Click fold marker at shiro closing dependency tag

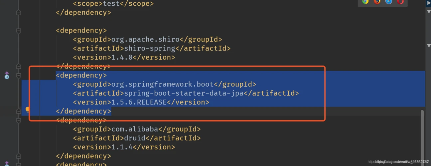pos(19,66)
